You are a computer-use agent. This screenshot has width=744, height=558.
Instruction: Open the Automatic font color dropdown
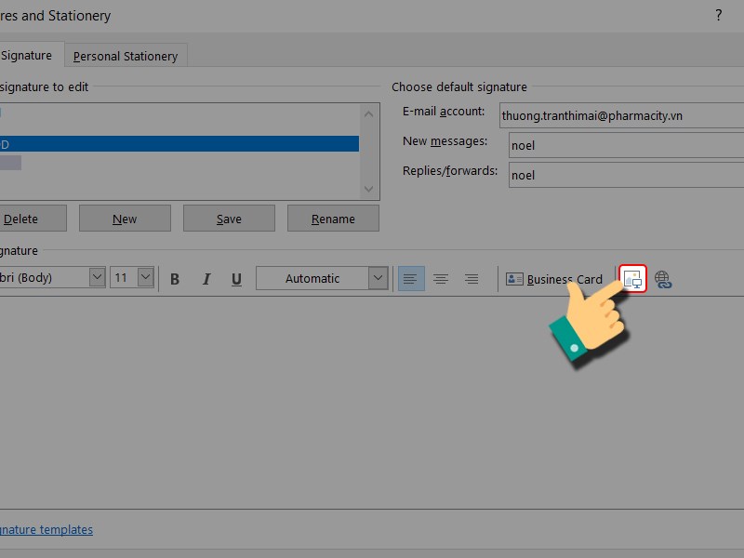379,278
